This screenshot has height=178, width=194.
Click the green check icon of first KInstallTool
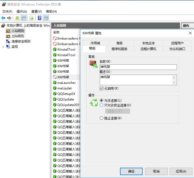pyautogui.click(x=55, y=49)
